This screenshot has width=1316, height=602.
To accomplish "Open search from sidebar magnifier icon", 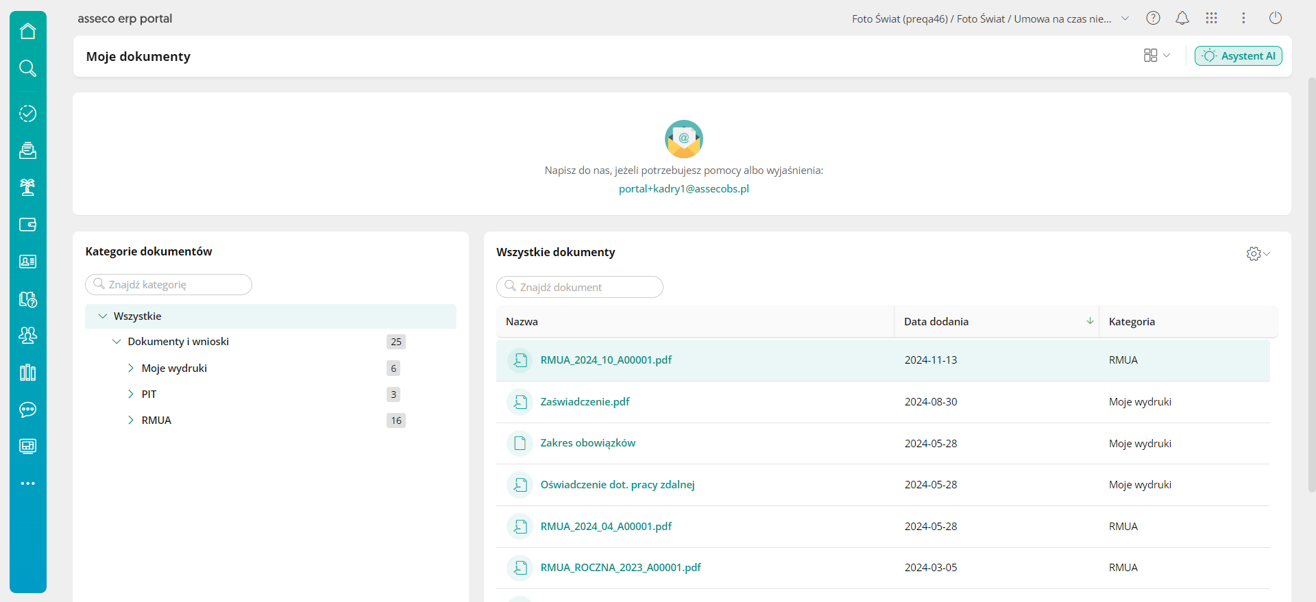I will click(28, 68).
